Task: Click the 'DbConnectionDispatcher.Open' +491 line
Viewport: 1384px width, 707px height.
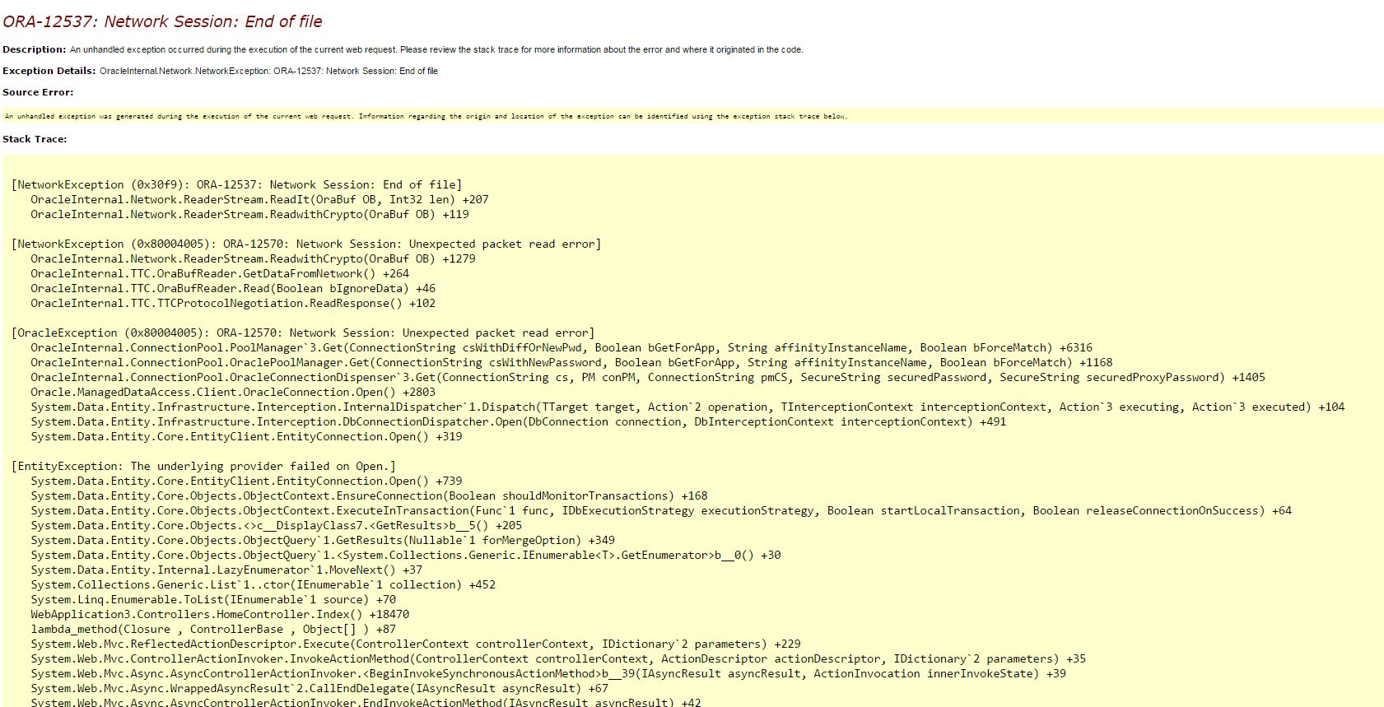Action: pyautogui.click(x=518, y=422)
